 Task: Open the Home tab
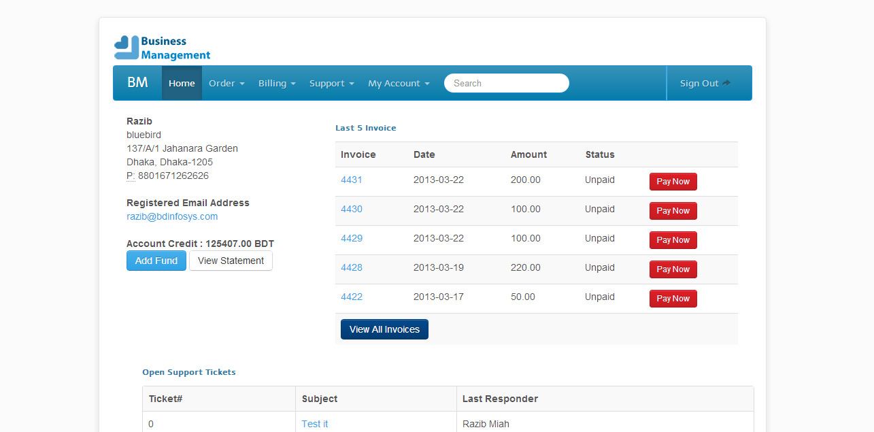point(182,83)
